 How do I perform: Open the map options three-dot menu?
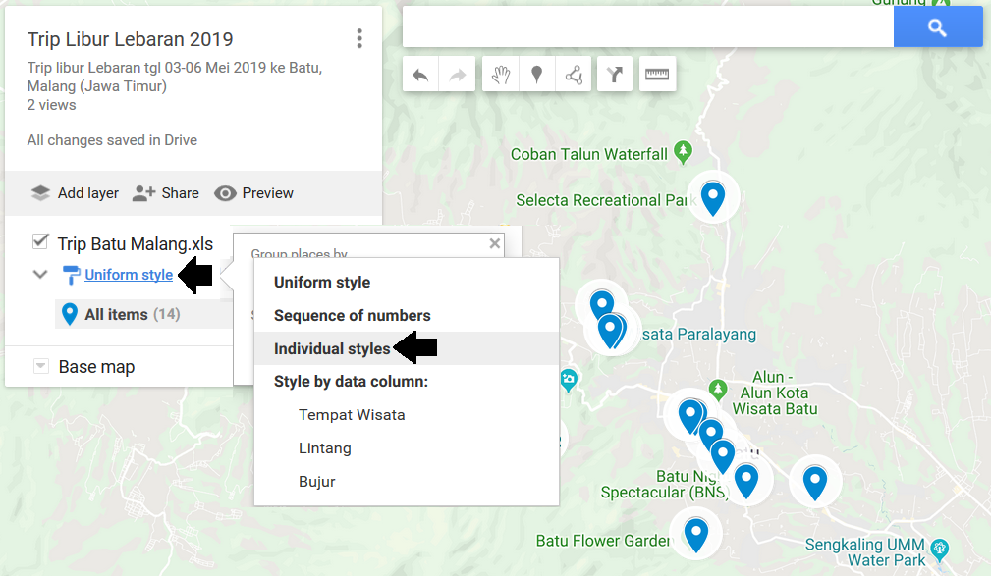pos(359,38)
